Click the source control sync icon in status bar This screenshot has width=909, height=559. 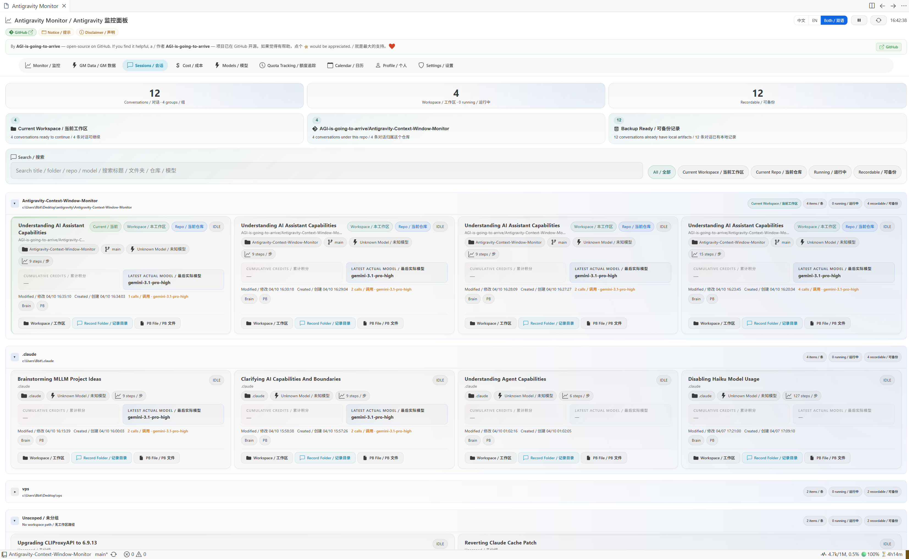(114, 554)
